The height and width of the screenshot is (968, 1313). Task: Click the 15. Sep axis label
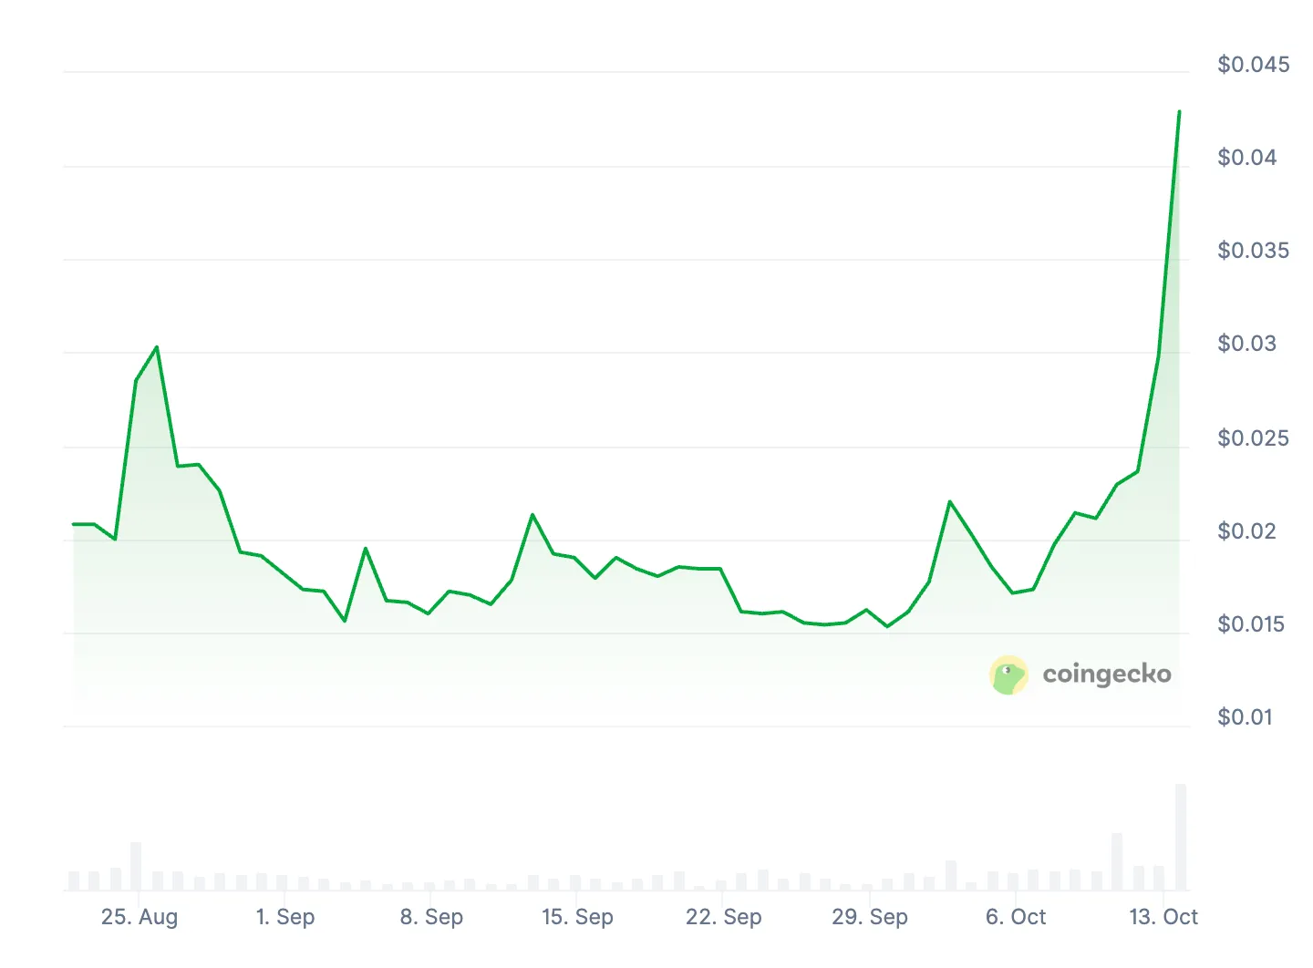[577, 917]
